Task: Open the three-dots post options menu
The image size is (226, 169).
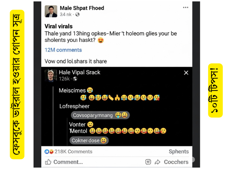Action: pos(185,7)
